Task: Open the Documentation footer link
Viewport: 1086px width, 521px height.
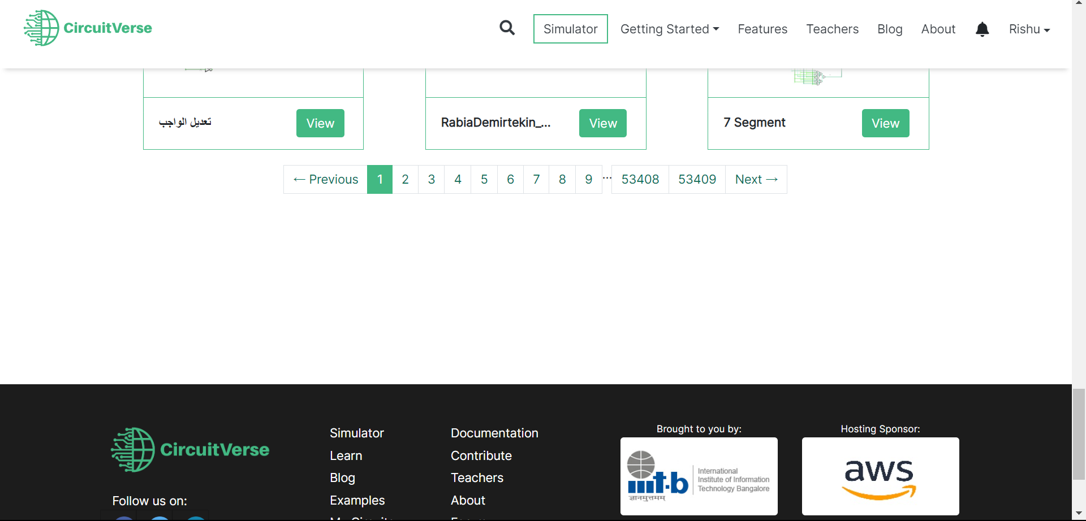Action: (x=494, y=433)
